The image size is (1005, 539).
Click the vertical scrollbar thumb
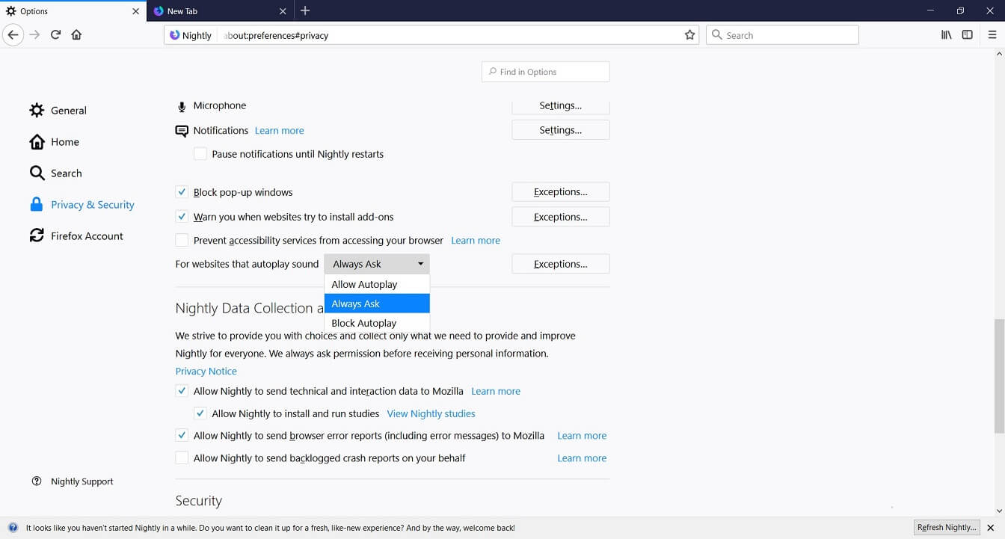click(x=999, y=376)
